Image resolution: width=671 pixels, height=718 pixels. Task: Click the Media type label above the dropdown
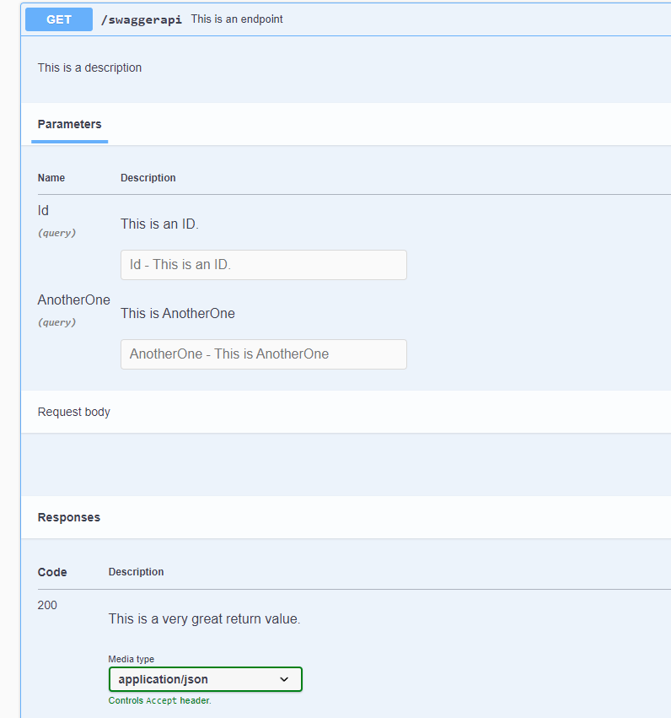(x=131, y=659)
